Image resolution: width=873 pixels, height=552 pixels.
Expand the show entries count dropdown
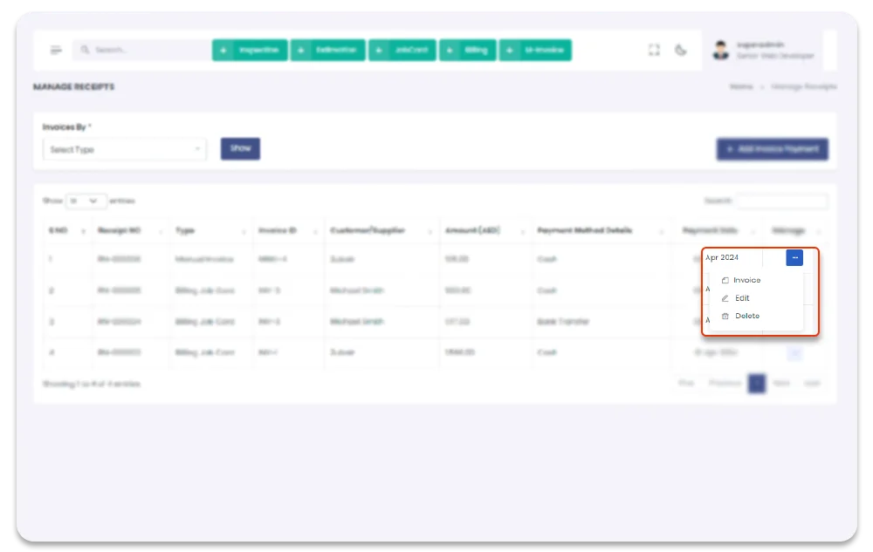click(x=86, y=201)
